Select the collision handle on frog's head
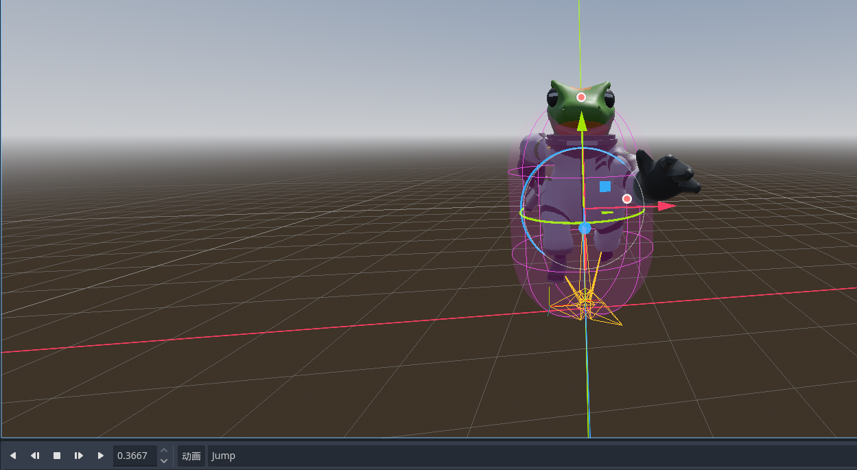 [581, 97]
